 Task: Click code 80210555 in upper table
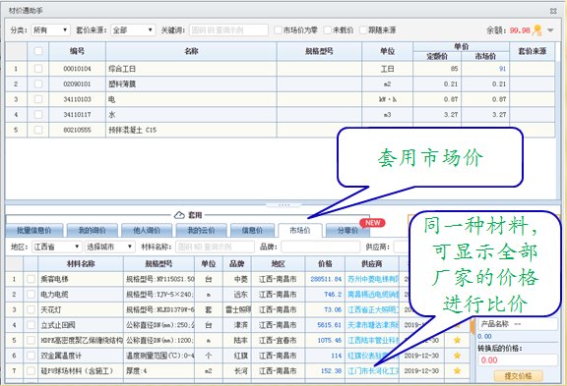point(77,130)
